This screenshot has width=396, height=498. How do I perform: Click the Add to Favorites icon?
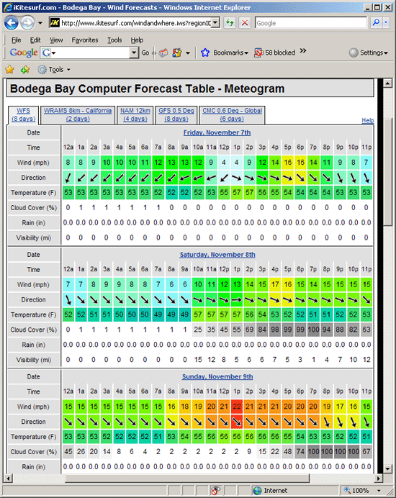coord(25,69)
